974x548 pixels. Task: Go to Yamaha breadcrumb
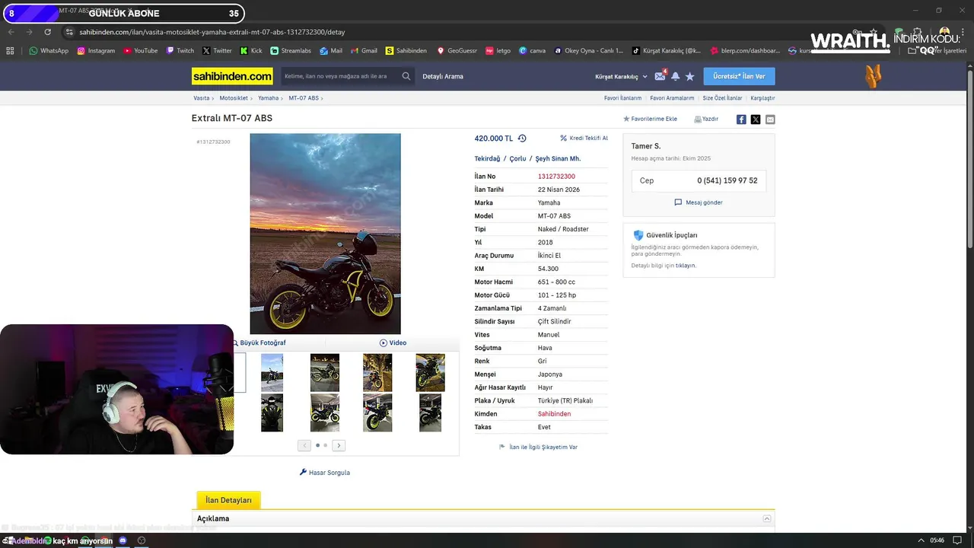[268, 98]
